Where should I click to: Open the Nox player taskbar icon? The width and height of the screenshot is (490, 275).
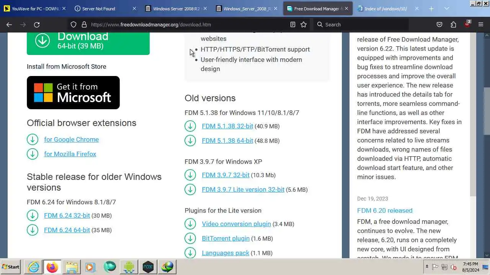click(x=148, y=267)
